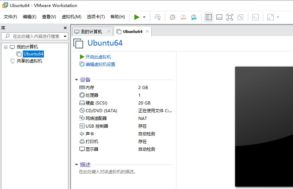Collapse the 设备 section
Image resolution: width=293 pixels, height=189 pixels.
[76, 80]
